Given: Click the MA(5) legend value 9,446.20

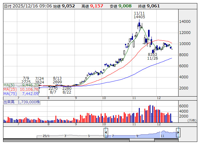Looking at the screenshot, I should (x=30, y=85).
